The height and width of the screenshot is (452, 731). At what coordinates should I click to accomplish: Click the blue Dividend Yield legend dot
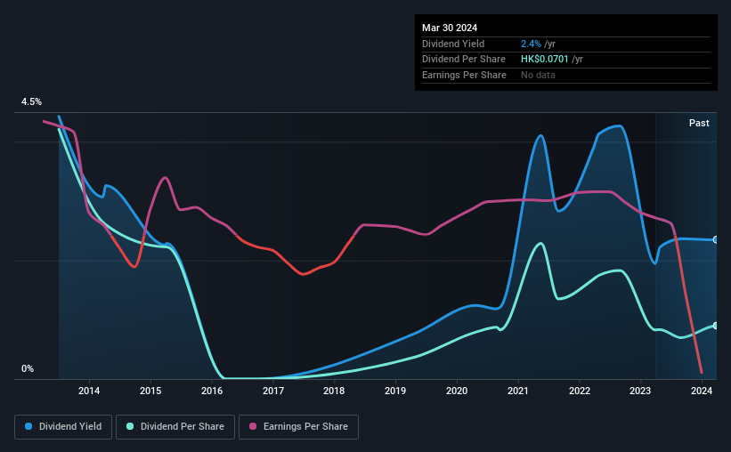pyautogui.click(x=28, y=426)
